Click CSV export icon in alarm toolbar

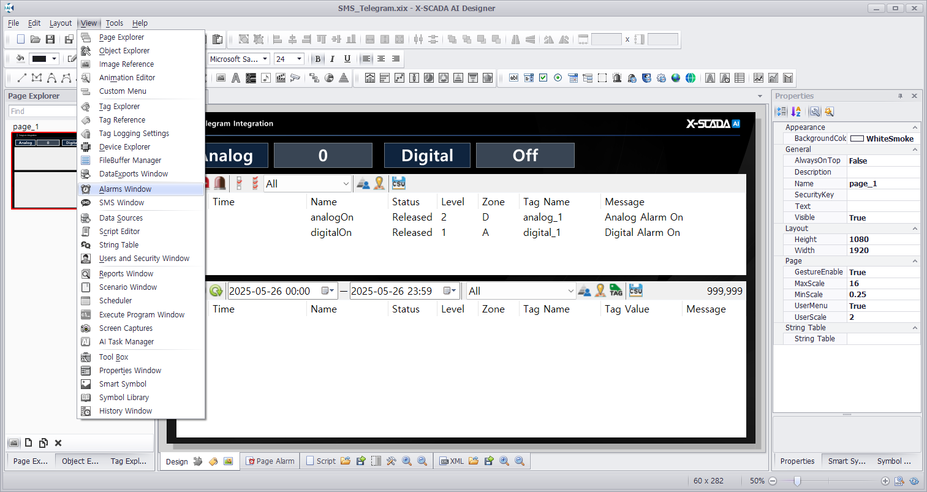tap(399, 183)
